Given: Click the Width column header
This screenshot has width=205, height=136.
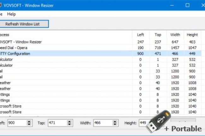Looking at the screenshot, I should [175, 35].
